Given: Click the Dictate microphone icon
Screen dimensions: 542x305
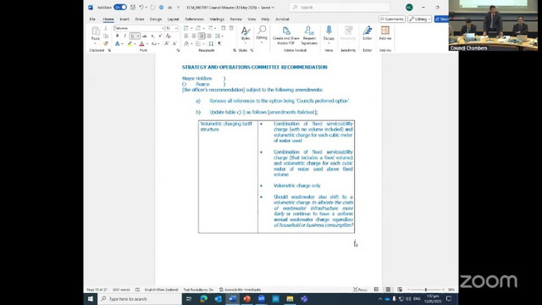Looking at the screenshot, I should [x=329, y=30].
